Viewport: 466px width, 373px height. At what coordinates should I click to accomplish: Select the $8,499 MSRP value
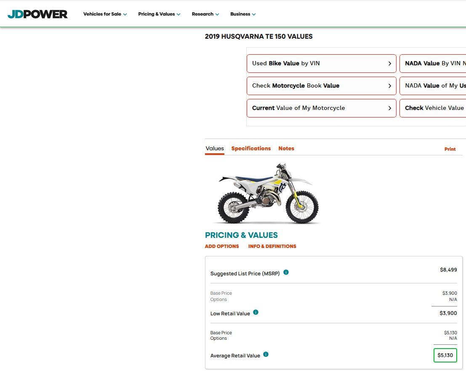point(448,269)
